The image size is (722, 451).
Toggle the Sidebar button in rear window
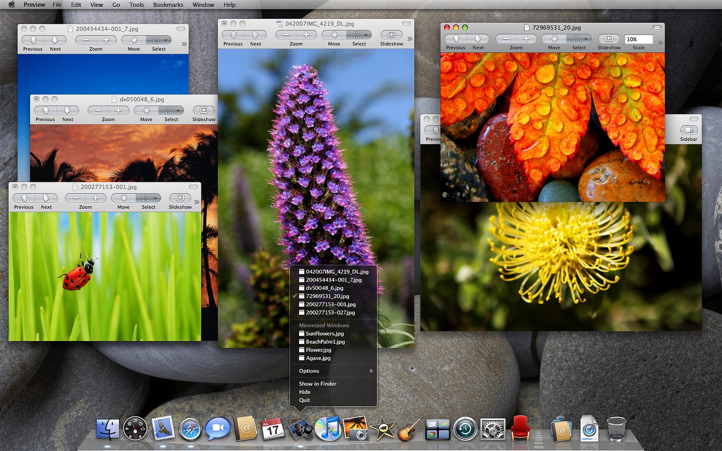click(x=688, y=130)
